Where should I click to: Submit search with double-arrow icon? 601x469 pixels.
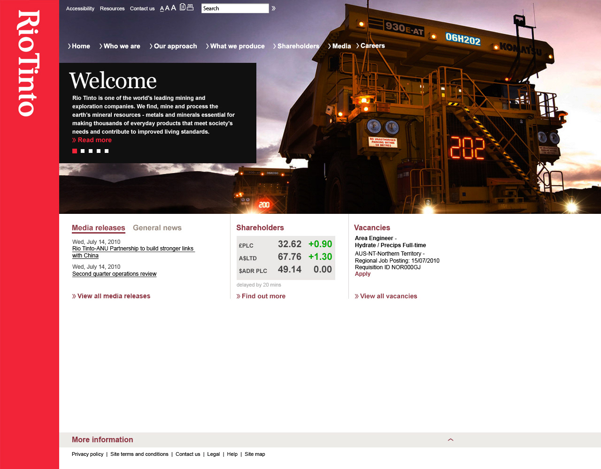pyautogui.click(x=273, y=8)
